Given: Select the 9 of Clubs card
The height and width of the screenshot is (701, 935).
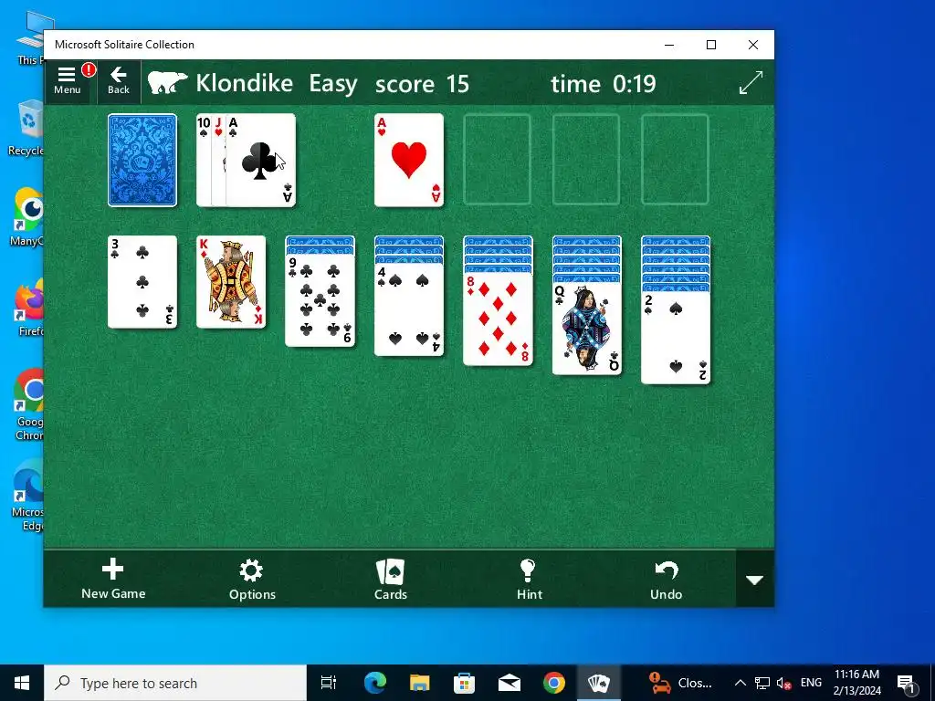Looking at the screenshot, I should pyautogui.click(x=320, y=301).
